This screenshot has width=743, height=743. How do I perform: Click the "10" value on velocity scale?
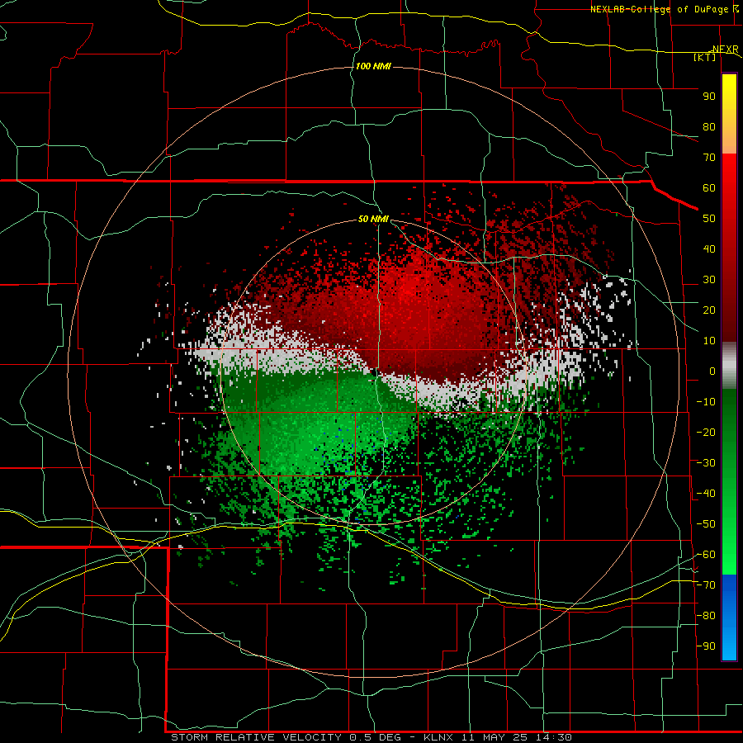(709, 341)
